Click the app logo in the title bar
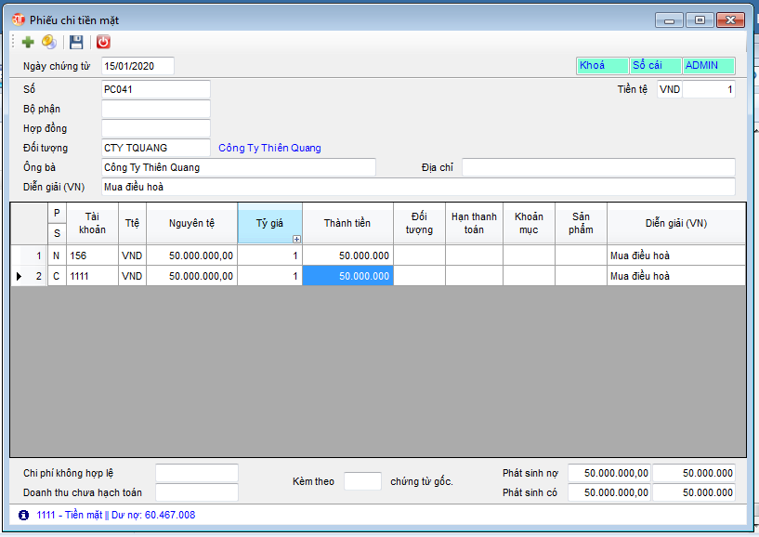The width and height of the screenshot is (759, 537). tap(18, 20)
